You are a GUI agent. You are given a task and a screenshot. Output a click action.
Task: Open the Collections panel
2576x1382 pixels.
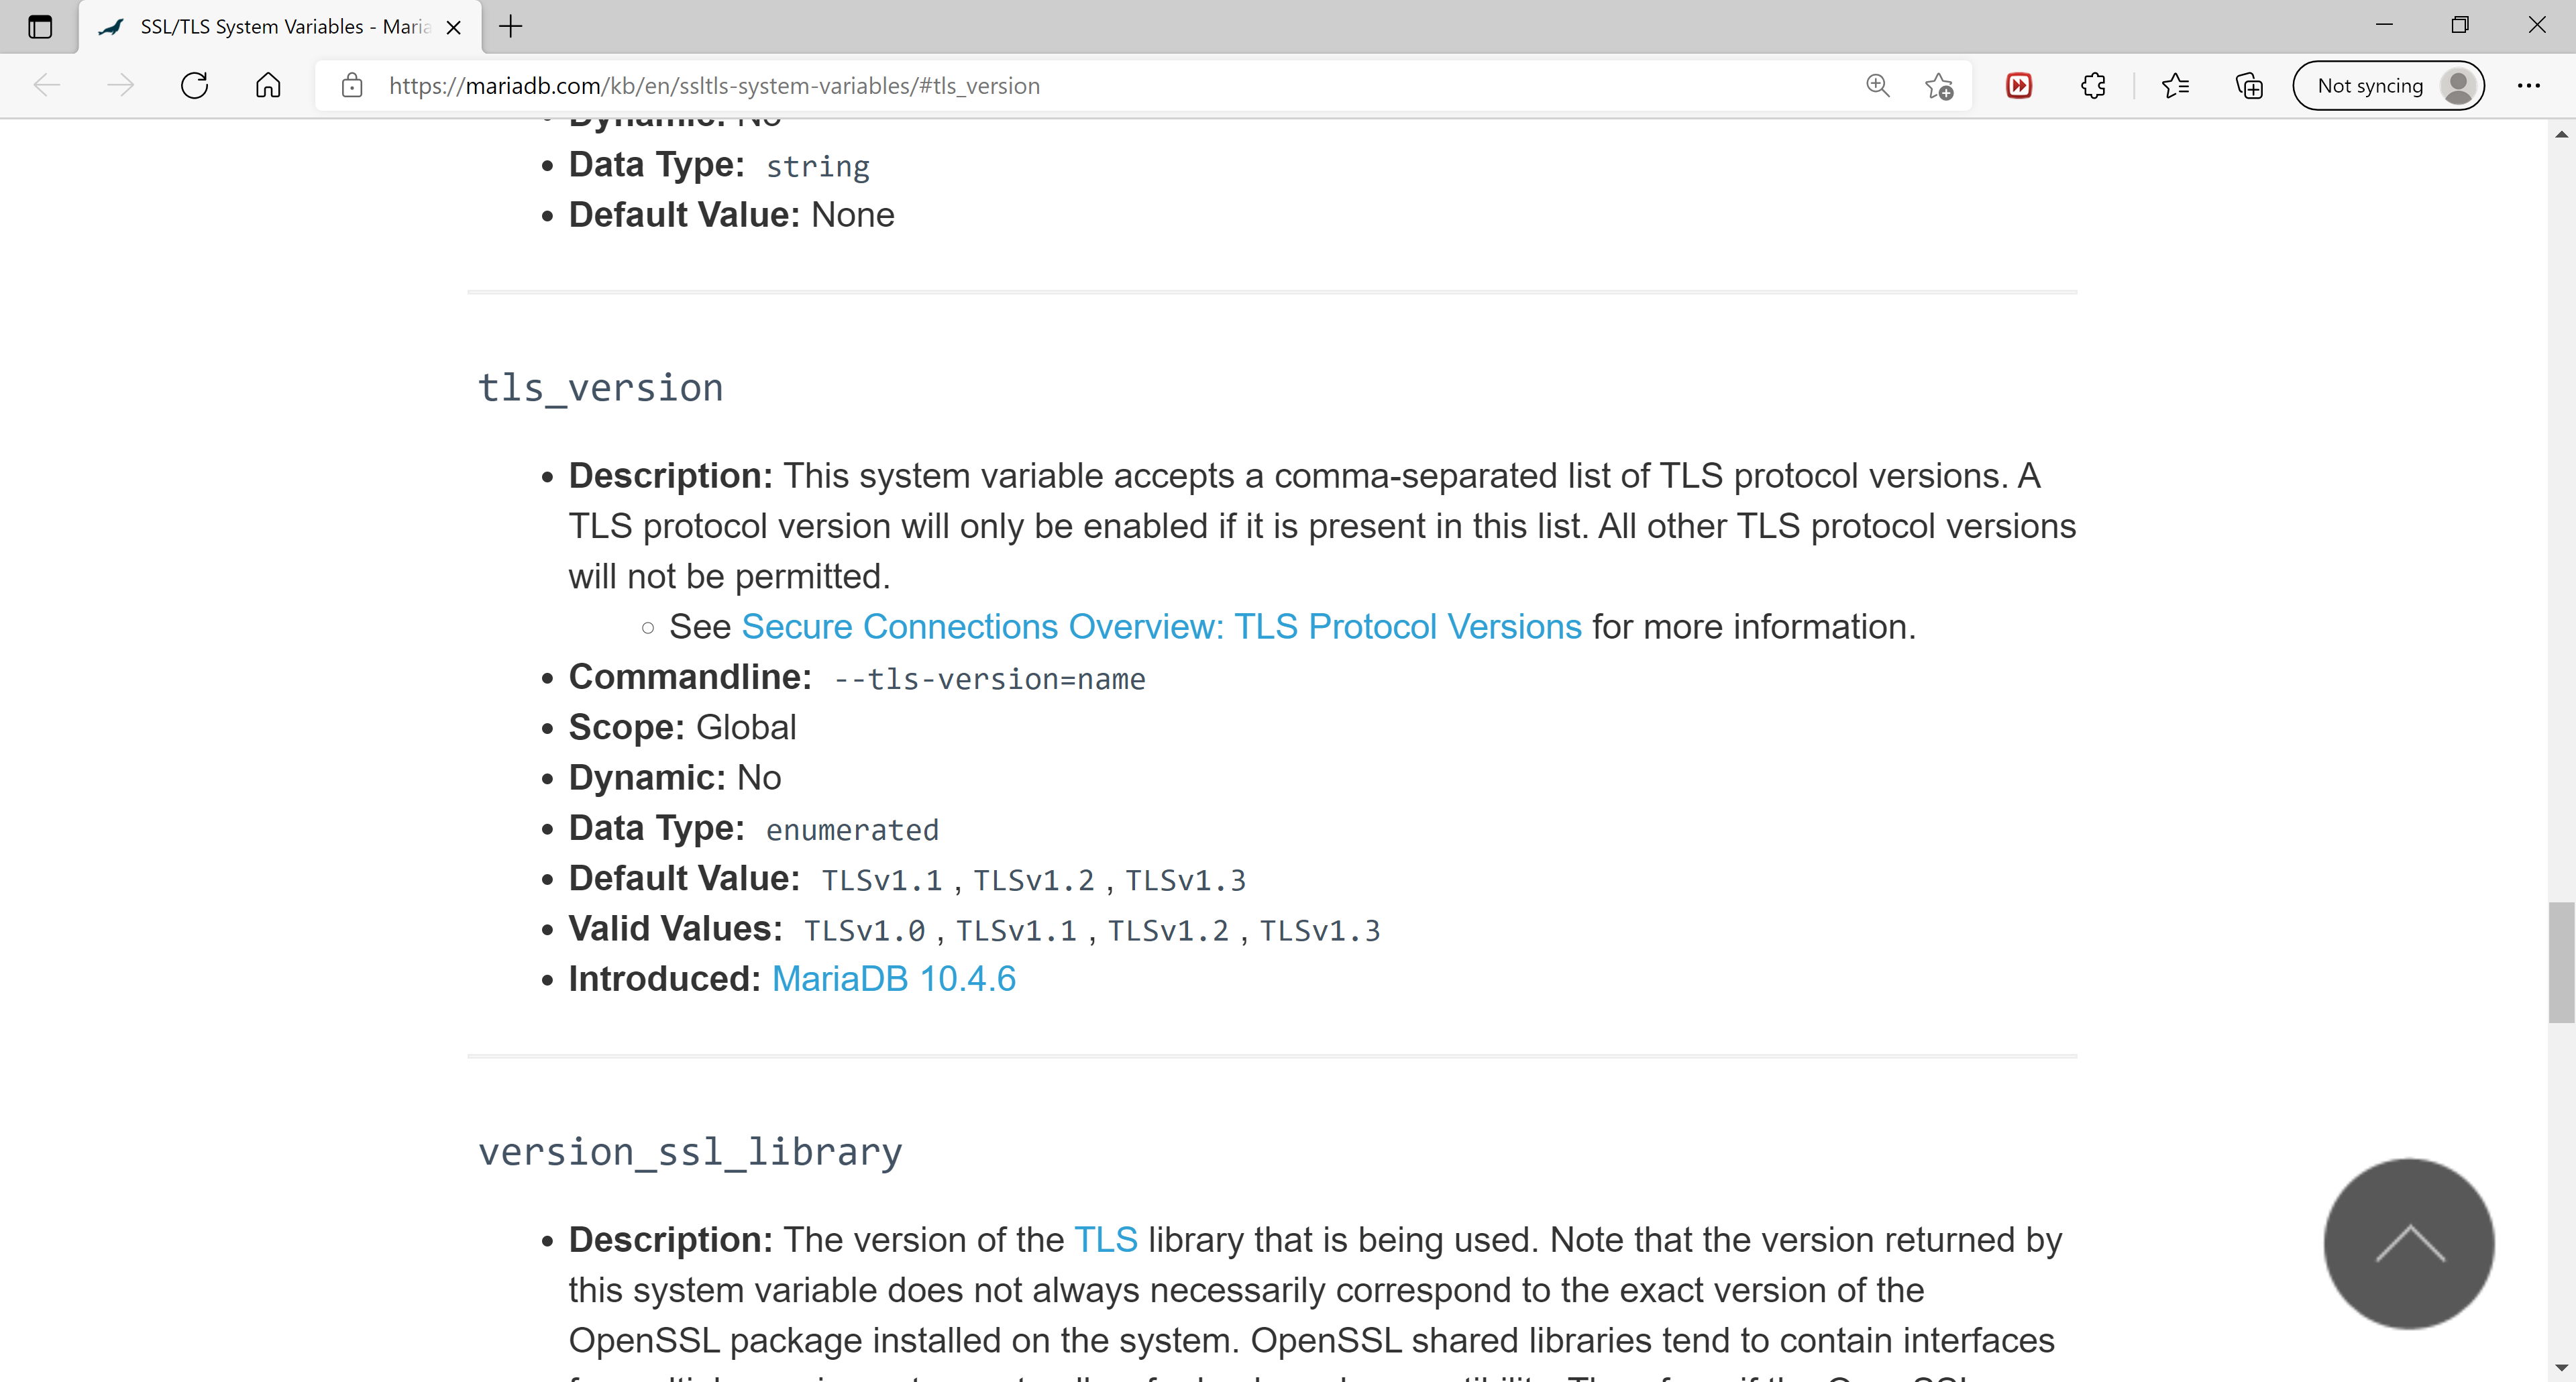pos(2249,86)
